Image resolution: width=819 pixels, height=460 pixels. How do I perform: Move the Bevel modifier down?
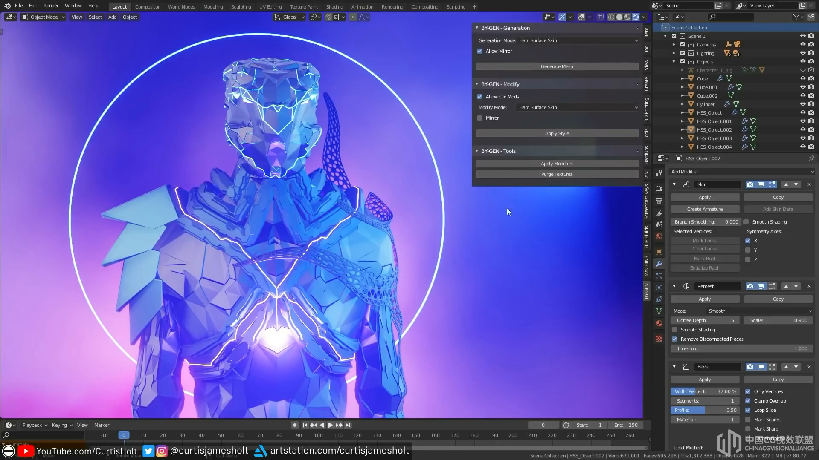click(x=796, y=367)
